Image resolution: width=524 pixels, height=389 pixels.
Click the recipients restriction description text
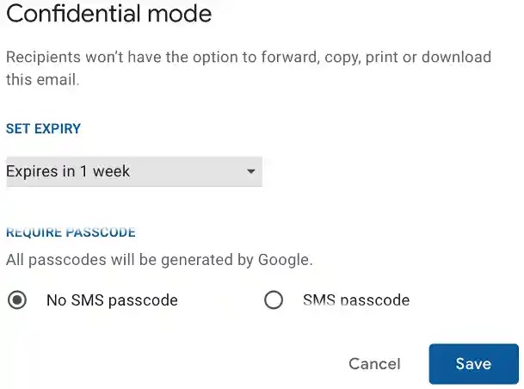[x=249, y=58]
